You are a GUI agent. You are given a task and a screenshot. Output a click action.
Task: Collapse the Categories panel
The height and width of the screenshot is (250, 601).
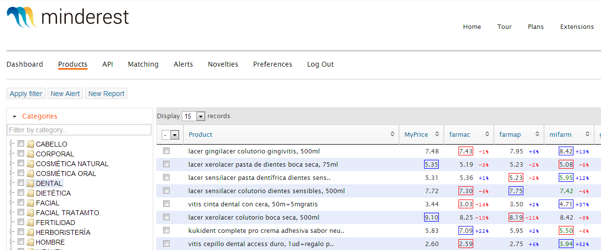click(15, 117)
